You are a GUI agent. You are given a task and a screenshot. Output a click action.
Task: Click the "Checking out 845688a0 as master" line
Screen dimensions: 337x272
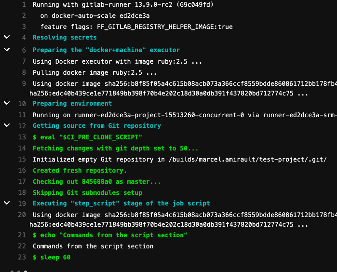coord(97,181)
